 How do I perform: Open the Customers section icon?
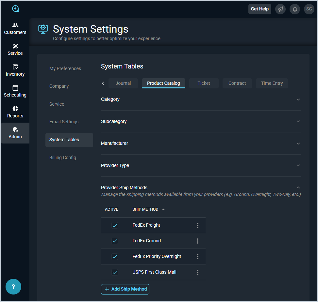(x=15, y=25)
